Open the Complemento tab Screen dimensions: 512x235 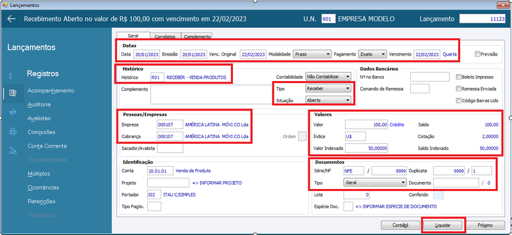[x=196, y=36]
